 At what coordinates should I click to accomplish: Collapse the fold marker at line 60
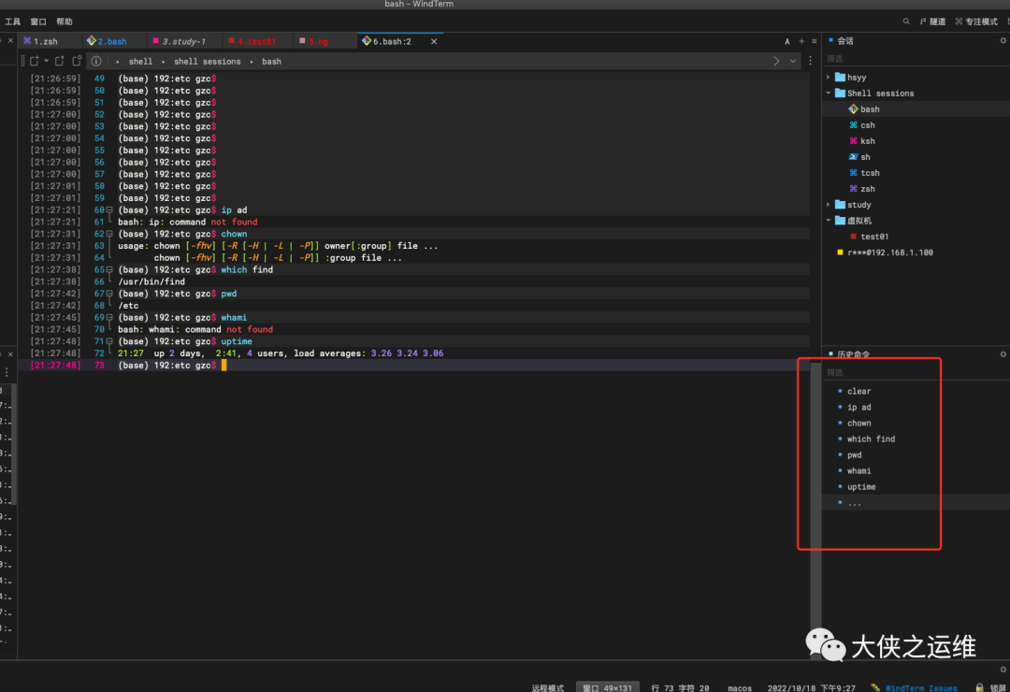109,210
